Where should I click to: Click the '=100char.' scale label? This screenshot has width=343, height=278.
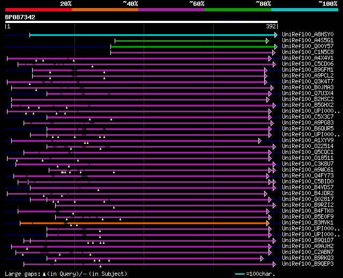coord(260,274)
